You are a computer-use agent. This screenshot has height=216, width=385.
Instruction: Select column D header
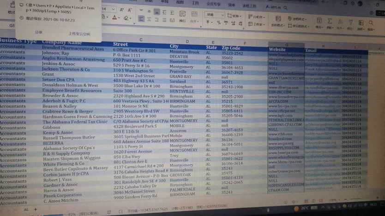(187, 41)
